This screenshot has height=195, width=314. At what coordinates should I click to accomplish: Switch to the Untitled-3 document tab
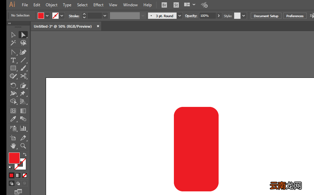[63, 26]
